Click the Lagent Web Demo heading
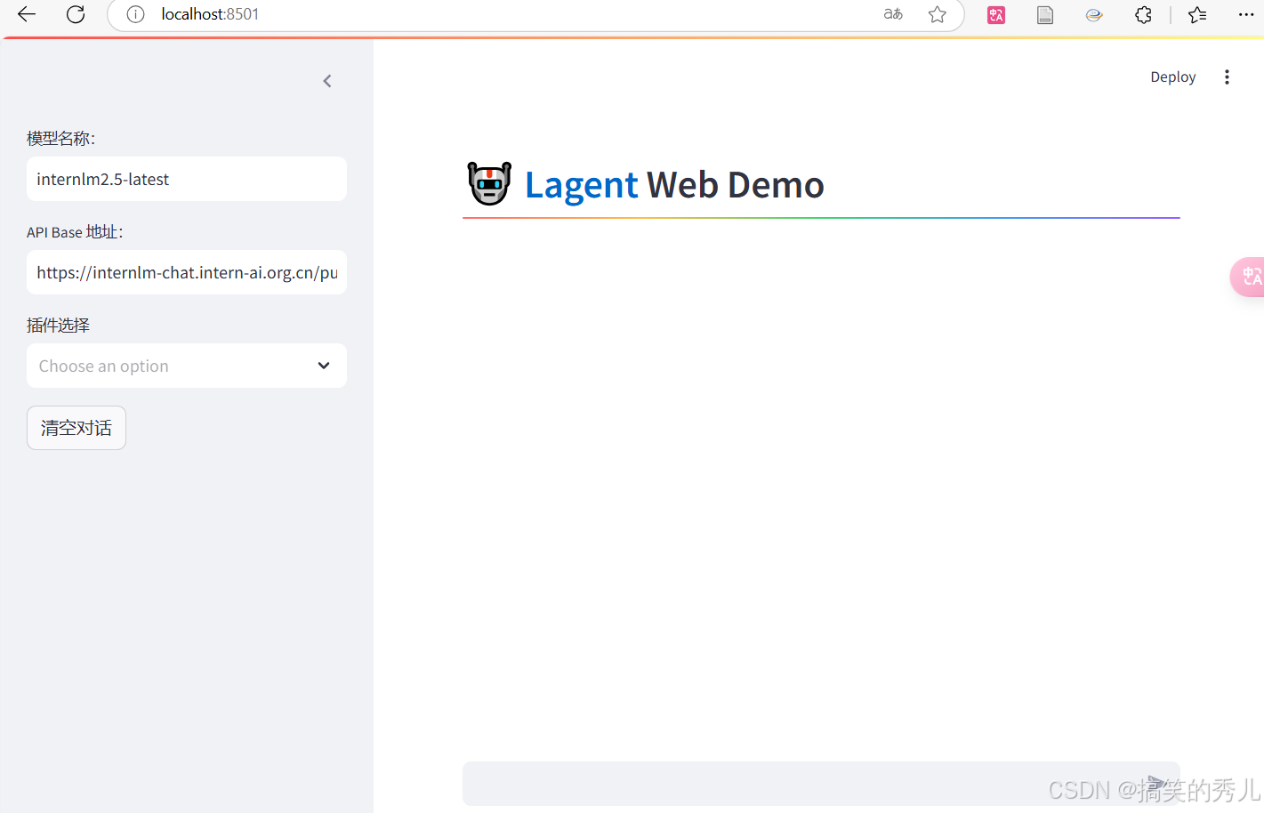1264x813 pixels. (x=674, y=185)
